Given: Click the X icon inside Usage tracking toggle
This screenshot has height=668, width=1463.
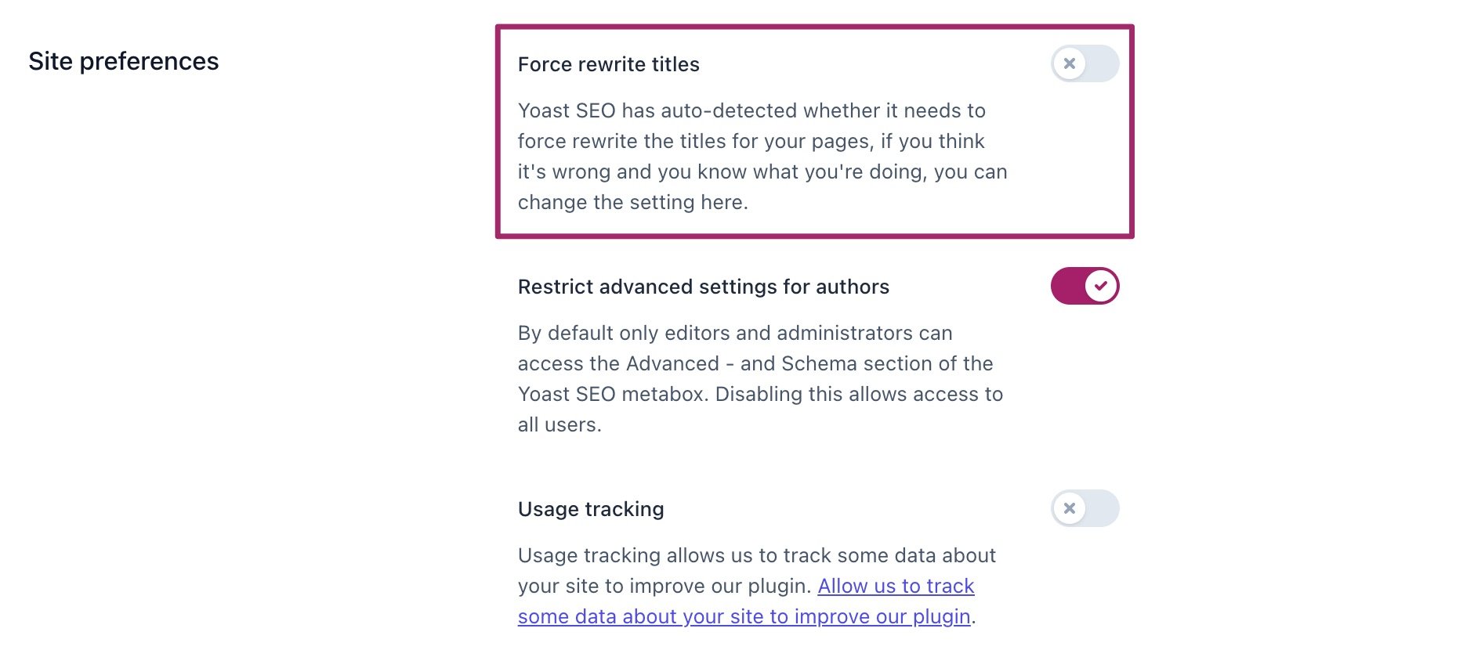Looking at the screenshot, I should [1068, 508].
